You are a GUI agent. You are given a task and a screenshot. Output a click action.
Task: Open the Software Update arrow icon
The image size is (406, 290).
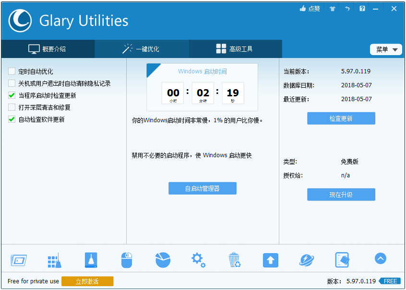(x=271, y=260)
